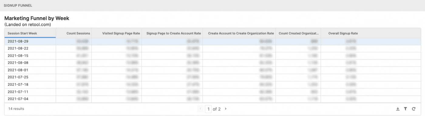Select the 2021-08-22 row
Viewport: 425px width, 116px height.
click(x=212, y=48)
